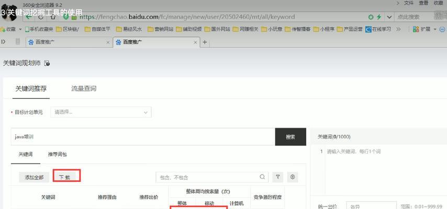
Task: Open the column settings gear icon
Action: (293, 177)
